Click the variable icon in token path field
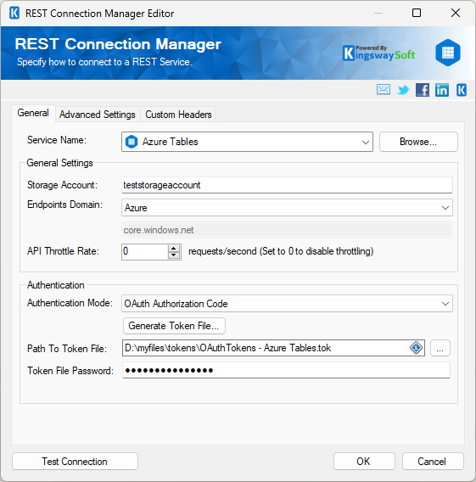476x482 pixels. 416,348
